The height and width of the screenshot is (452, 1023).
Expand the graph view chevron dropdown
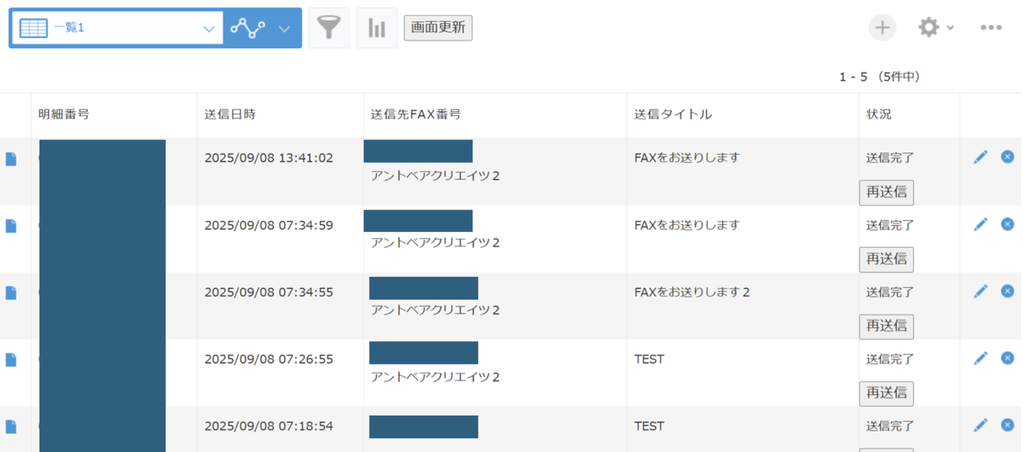click(284, 28)
